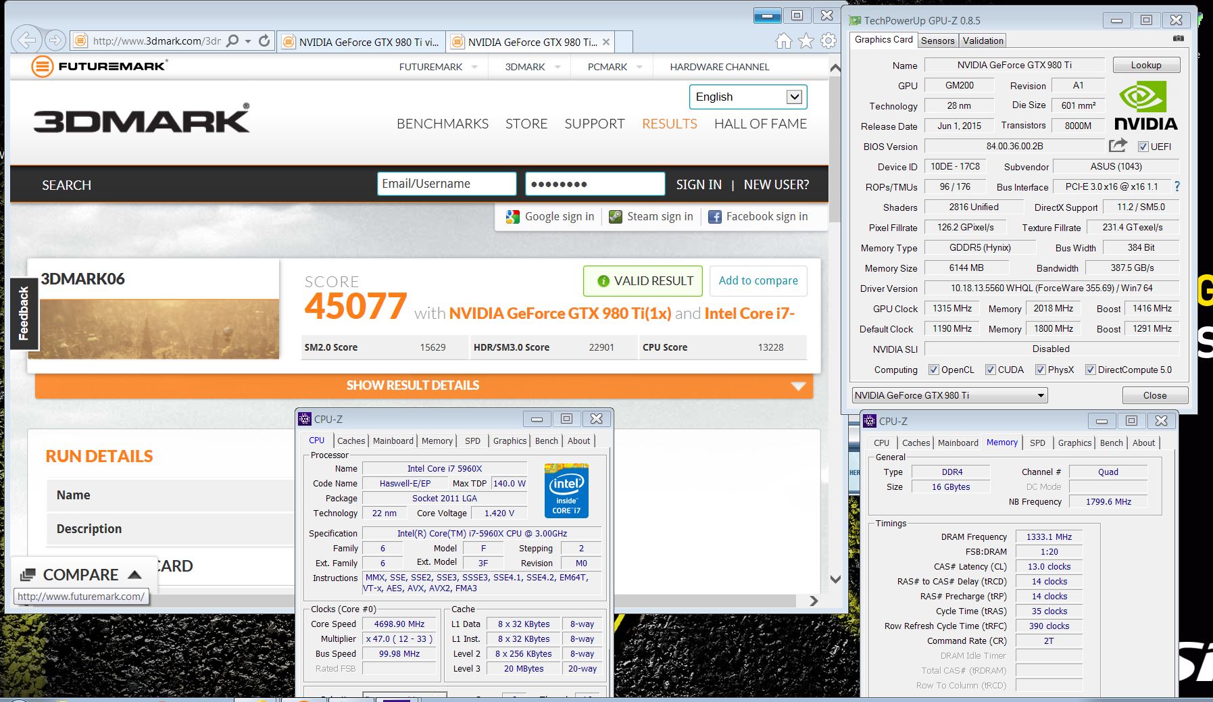Click Add to compare button

[758, 280]
